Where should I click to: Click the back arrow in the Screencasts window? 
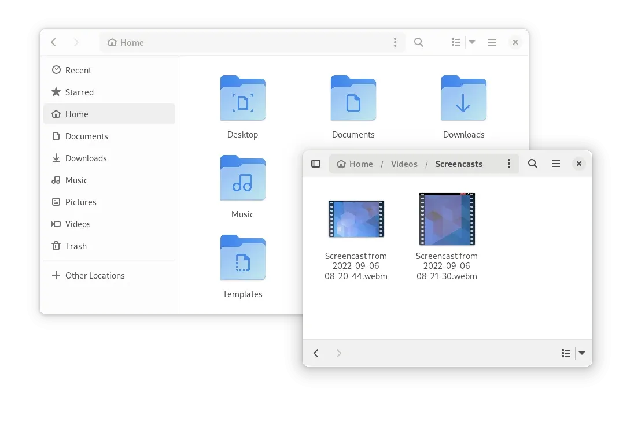coord(316,353)
